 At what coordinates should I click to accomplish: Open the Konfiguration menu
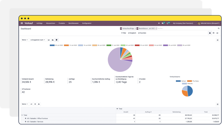click(x=87, y=23)
